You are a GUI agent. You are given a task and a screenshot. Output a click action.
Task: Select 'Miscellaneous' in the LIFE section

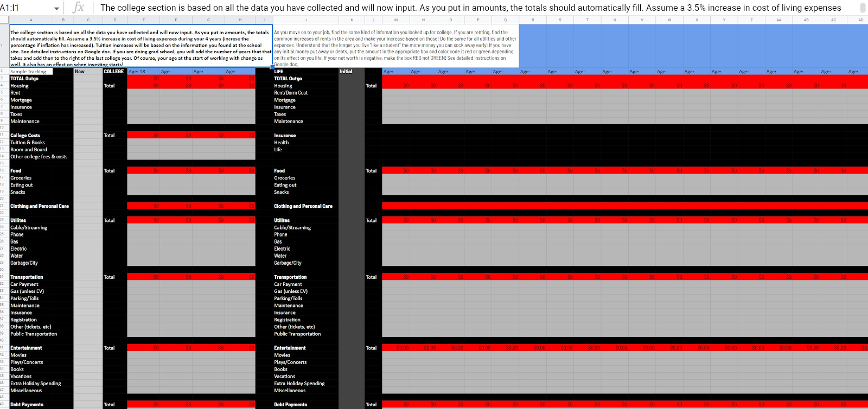tap(290, 391)
